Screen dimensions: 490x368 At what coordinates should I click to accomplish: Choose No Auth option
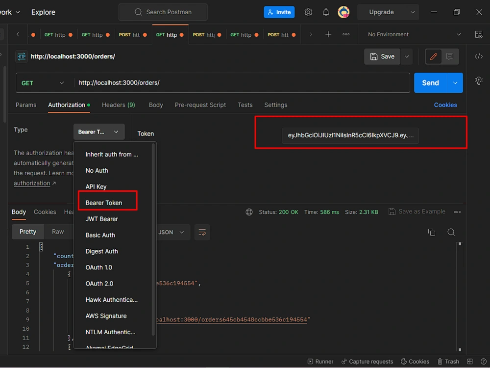pyautogui.click(x=97, y=171)
